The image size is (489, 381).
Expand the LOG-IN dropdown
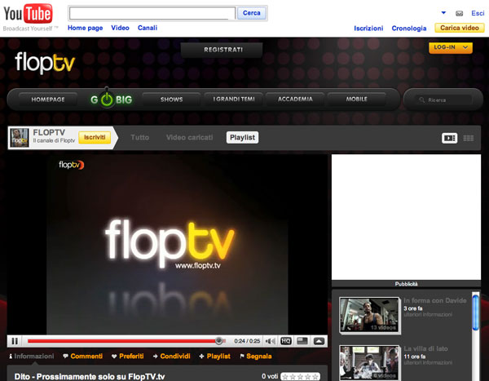[451, 47]
